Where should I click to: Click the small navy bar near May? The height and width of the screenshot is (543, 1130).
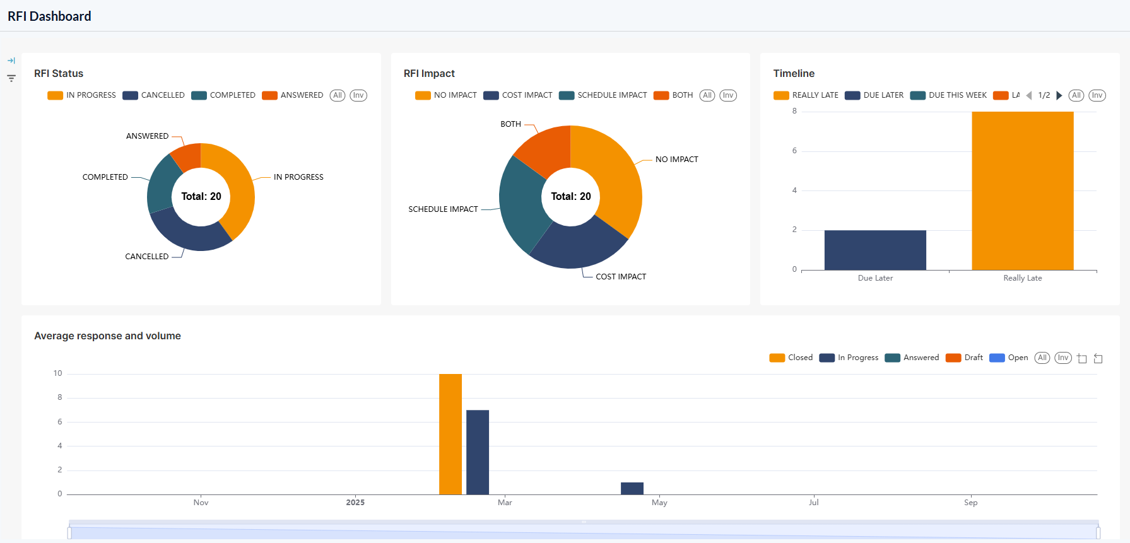pyautogui.click(x=632, y=488)
